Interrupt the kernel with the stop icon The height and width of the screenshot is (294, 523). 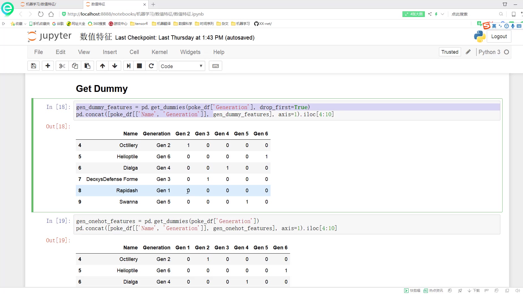(x=139, y=66)
